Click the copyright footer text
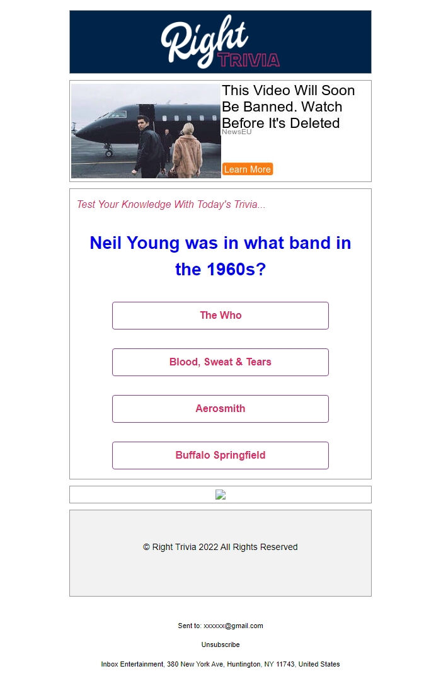This screenshot has width=441, height=693. point(220,547)
